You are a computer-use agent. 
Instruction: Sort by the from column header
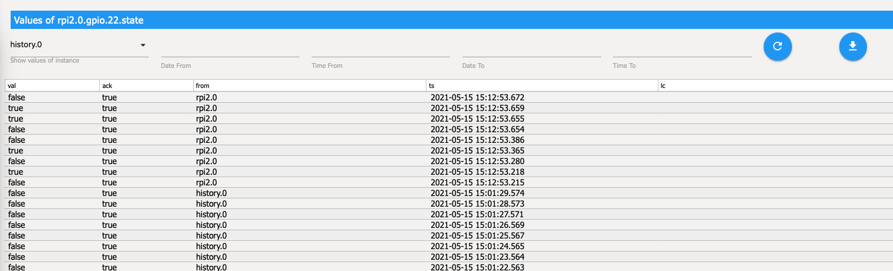coord(310,86)
